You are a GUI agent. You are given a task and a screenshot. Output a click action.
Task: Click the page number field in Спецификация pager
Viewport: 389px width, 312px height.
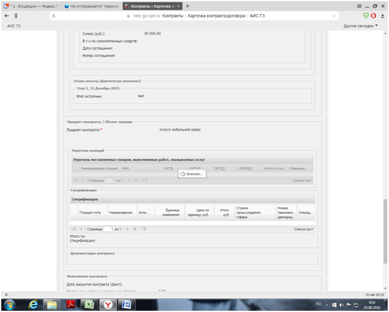coord(108,229)
